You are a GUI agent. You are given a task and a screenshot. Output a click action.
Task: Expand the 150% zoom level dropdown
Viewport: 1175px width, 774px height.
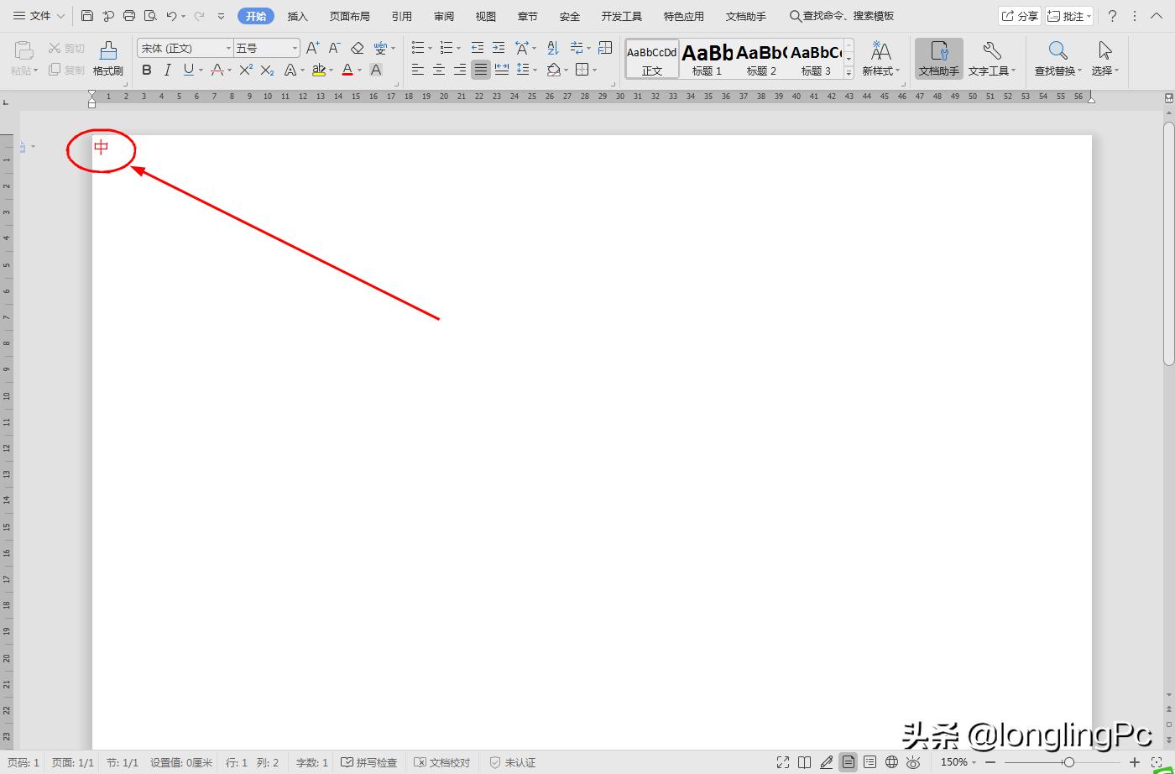tap(958, 762)
